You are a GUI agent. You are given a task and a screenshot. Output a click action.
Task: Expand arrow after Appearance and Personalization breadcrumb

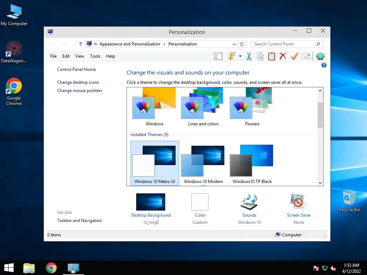pyautogui.click(x=164, y=44)
